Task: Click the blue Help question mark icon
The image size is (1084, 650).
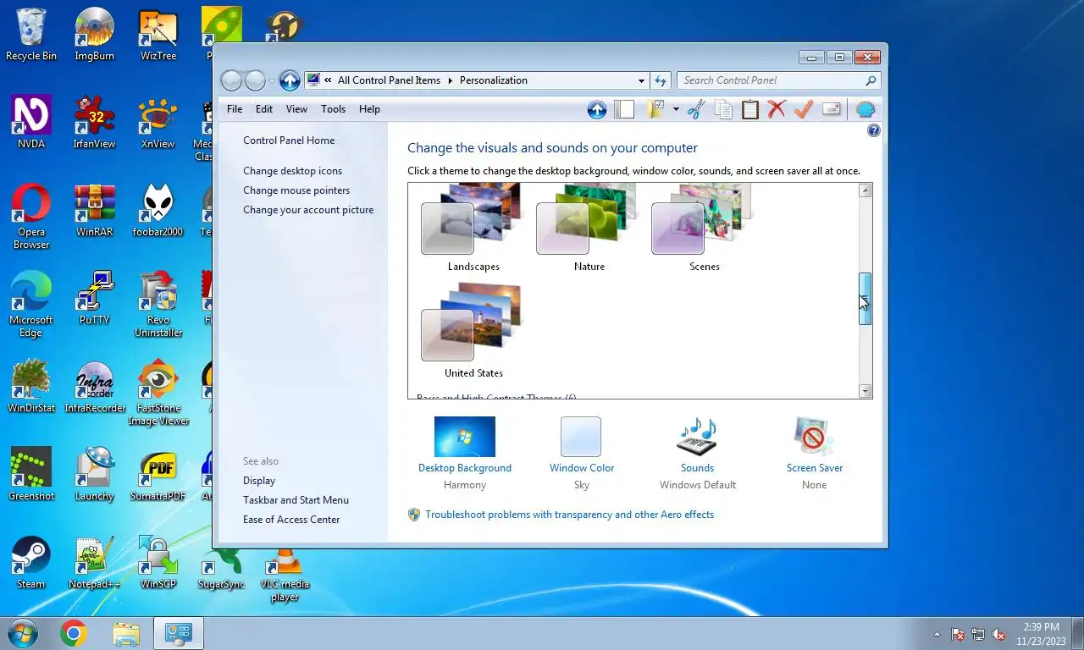Action: point(874,130)
